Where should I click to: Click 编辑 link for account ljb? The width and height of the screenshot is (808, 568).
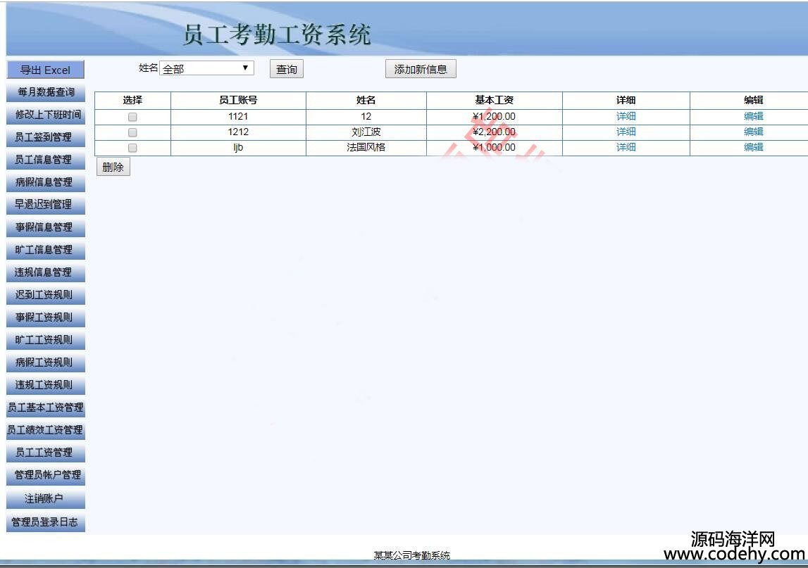(753, 147)
